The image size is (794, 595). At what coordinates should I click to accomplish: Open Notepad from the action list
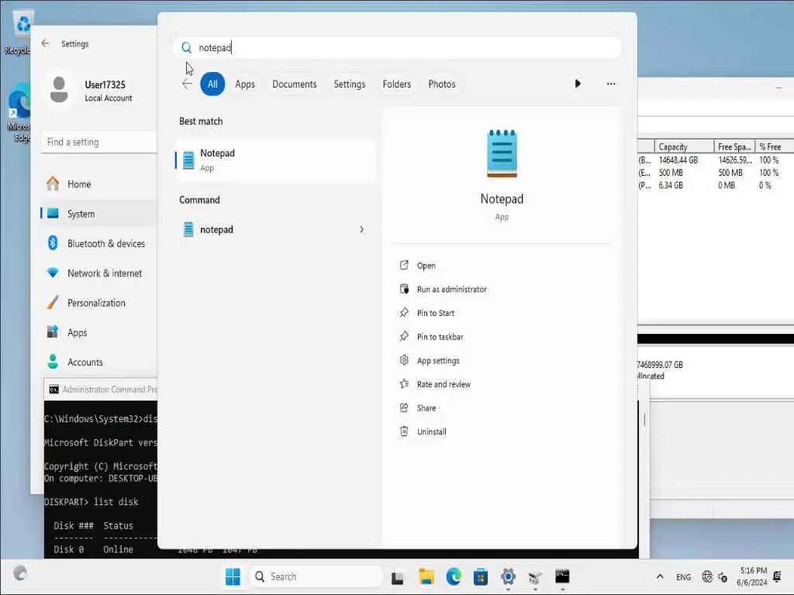[x=426, y=266]
